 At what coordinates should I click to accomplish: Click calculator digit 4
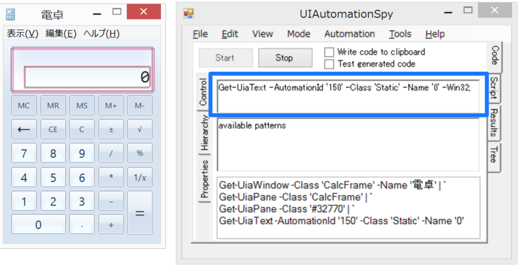[x=24, y=177]
